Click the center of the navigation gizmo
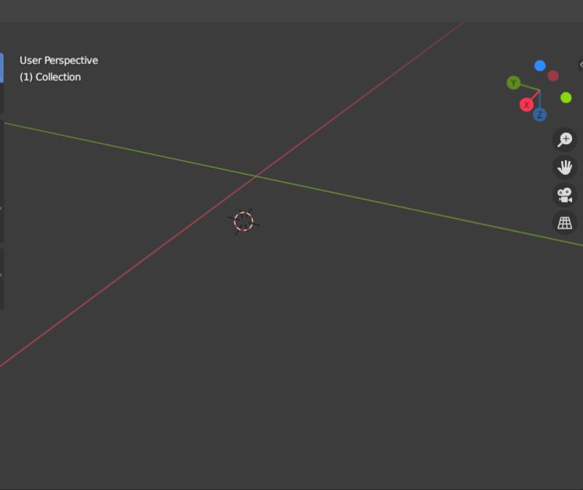Image resolution: width=583 pixels, height=490 pixels. 539,91
